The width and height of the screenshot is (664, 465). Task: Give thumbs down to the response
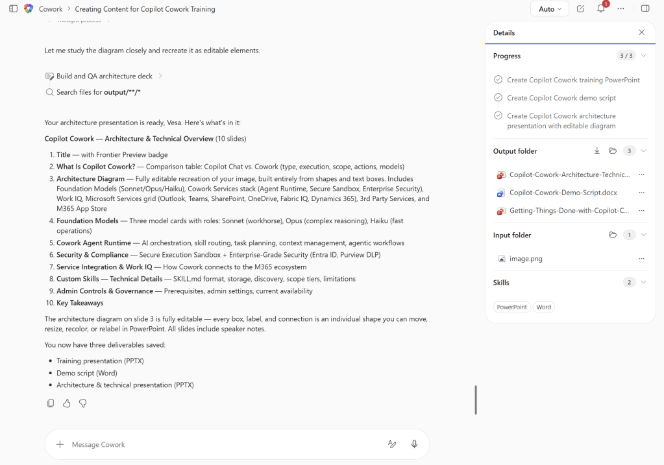pyautogui.click(x=83, y=403)
